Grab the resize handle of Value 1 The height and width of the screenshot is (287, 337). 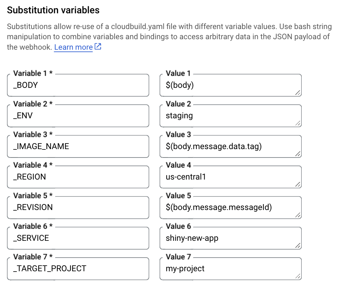pos(297,93)
